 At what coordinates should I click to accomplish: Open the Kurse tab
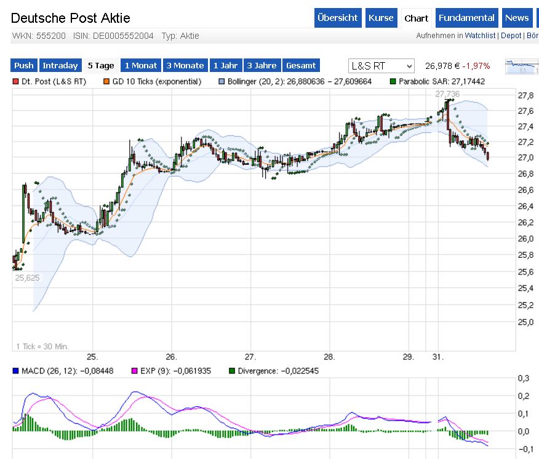(381, 18)
